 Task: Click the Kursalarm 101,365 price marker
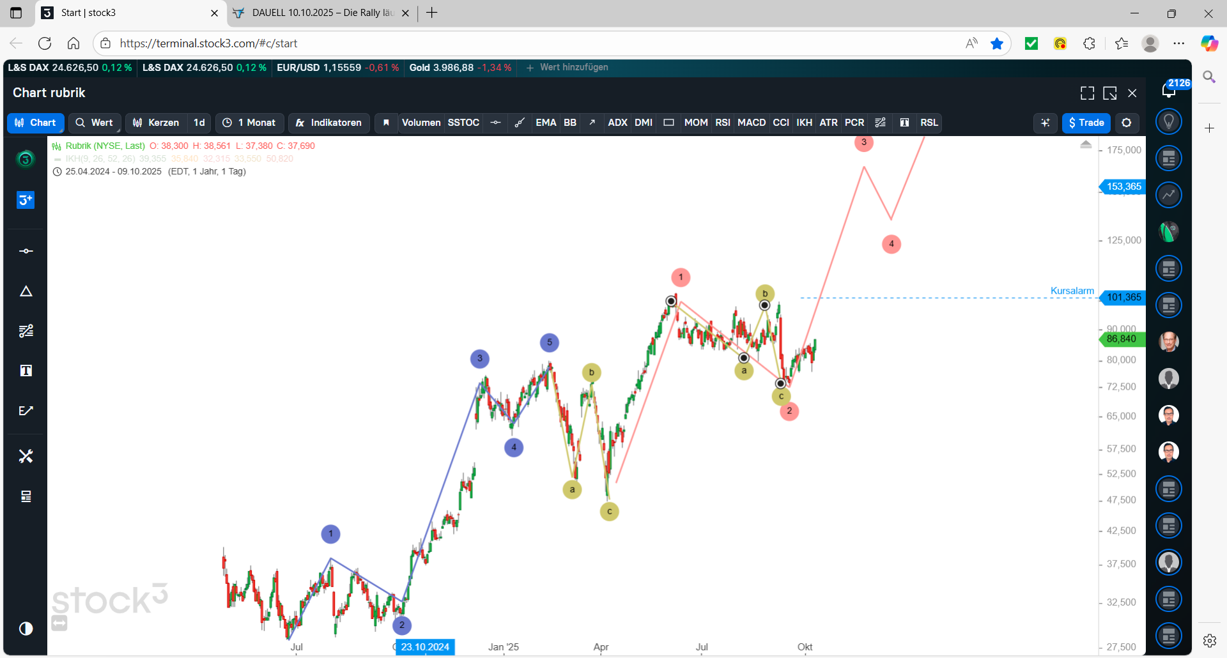click(x=1123, y=297)
